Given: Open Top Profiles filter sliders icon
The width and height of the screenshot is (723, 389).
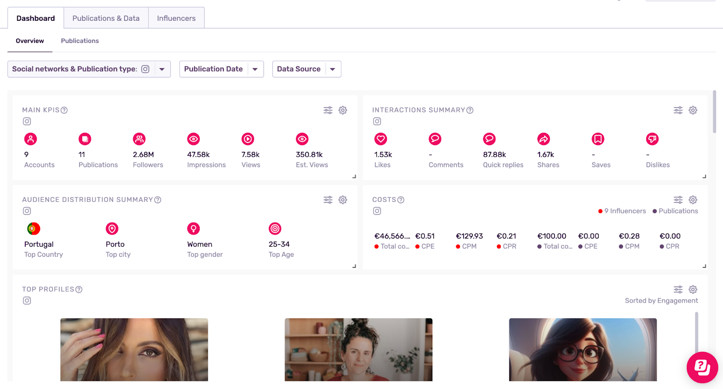Looking at the screenshot, I should [678, 290].
